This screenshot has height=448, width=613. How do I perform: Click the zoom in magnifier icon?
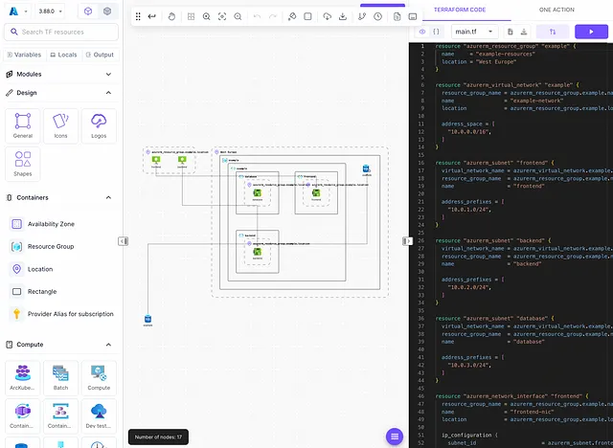(207, 16)
